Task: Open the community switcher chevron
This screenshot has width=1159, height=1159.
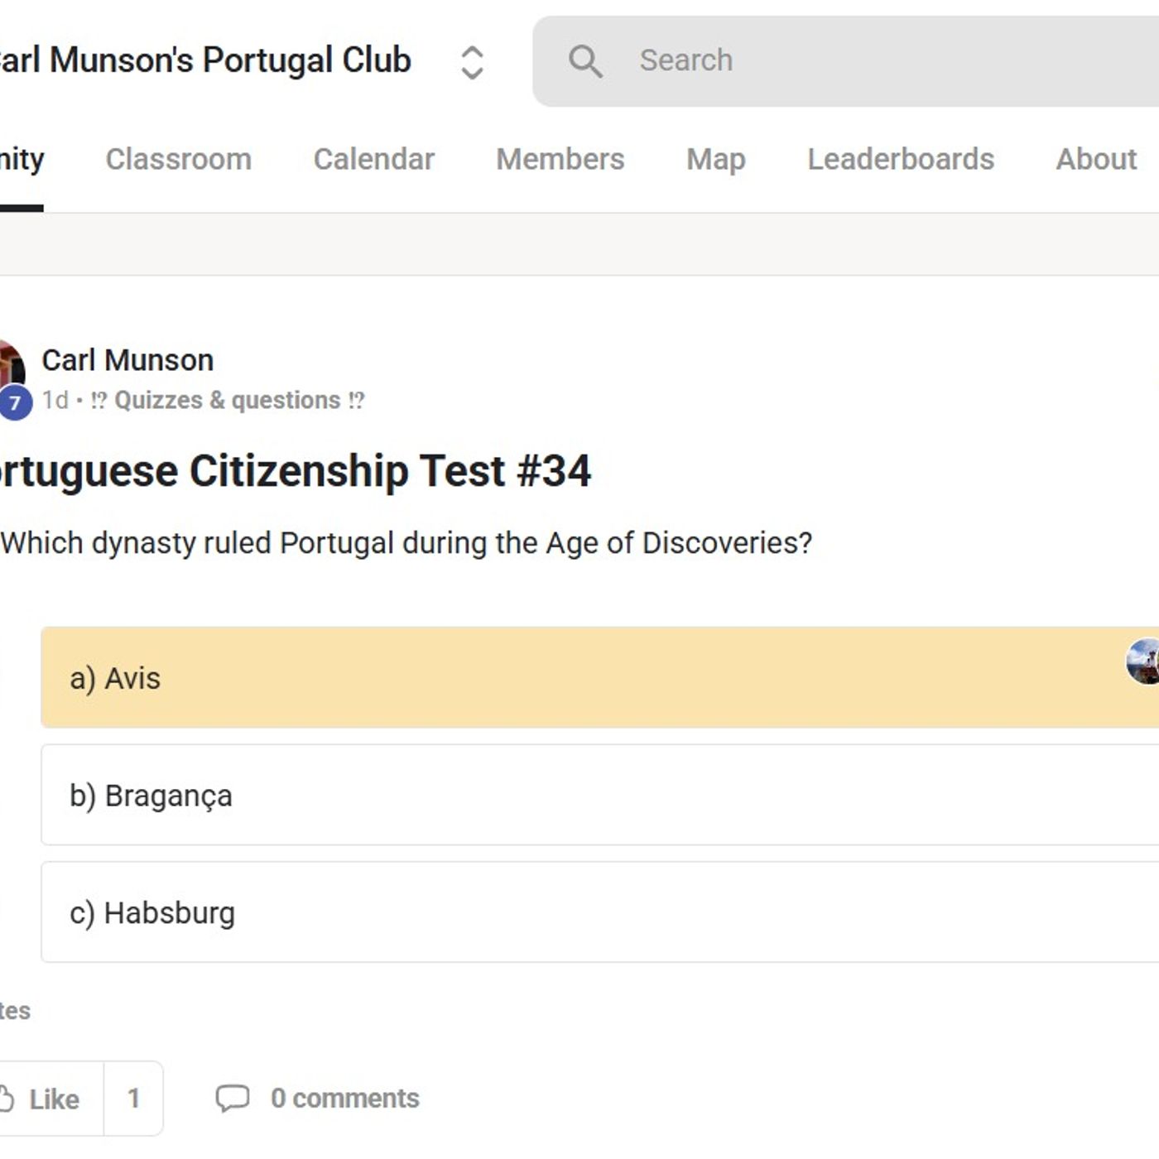Action: [x=470, y=62]
